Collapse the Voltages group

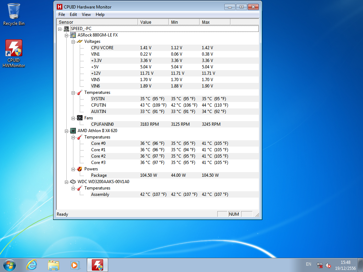(73, 42)
